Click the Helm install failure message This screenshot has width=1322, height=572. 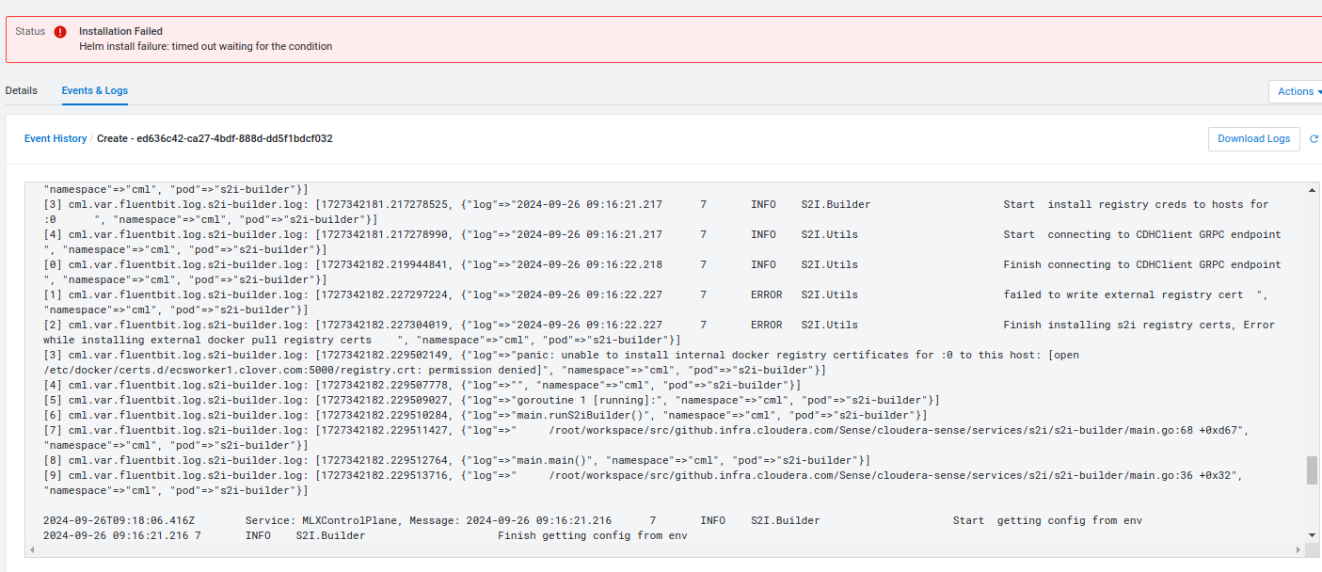pyautogui.click(x=205, y=46)
